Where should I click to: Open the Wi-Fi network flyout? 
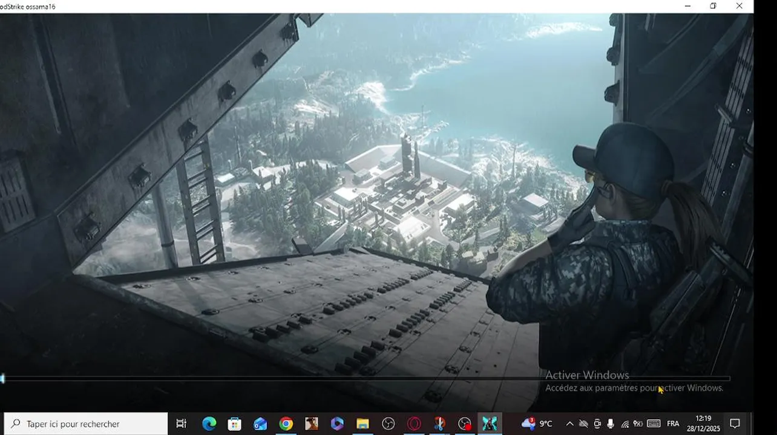[x=625, y=424]
